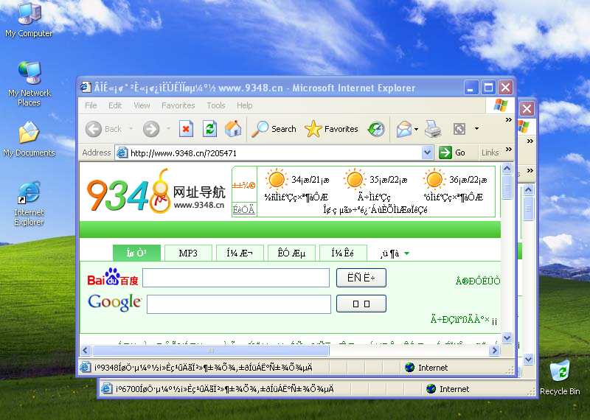The width and height of the screenshot is (590, 420).
Task: Click inside the Google search field
Action: point(239,304)
